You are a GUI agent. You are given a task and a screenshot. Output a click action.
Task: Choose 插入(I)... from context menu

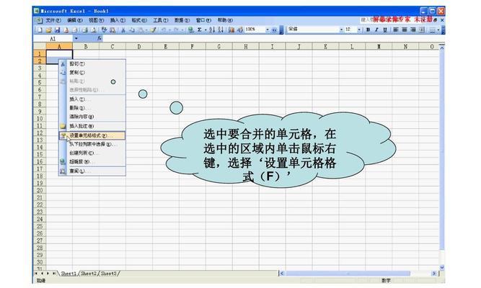pyautogui.click(x=92, y=99)
